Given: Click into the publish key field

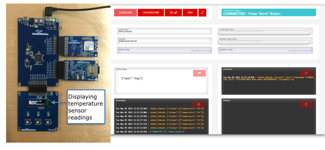Looking at the screenshot, I should 265,32.
